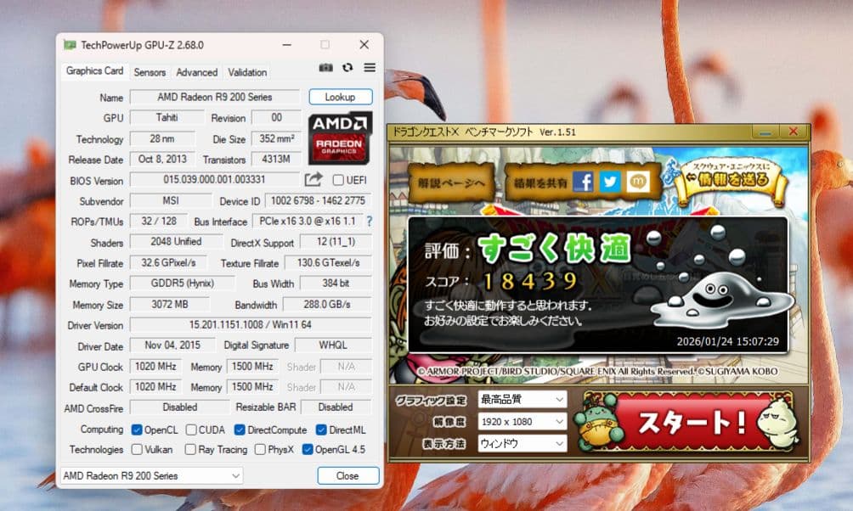
Task: Open the GPU-Z hamburger menu
Action: coord(368,68)
